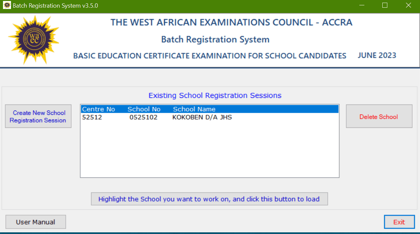Close the window with the X button

pyautogui.click(x=408, y=5)
